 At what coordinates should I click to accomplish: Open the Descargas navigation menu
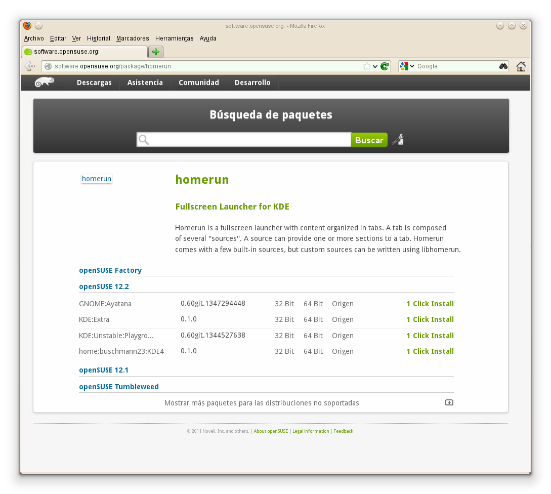94,83
